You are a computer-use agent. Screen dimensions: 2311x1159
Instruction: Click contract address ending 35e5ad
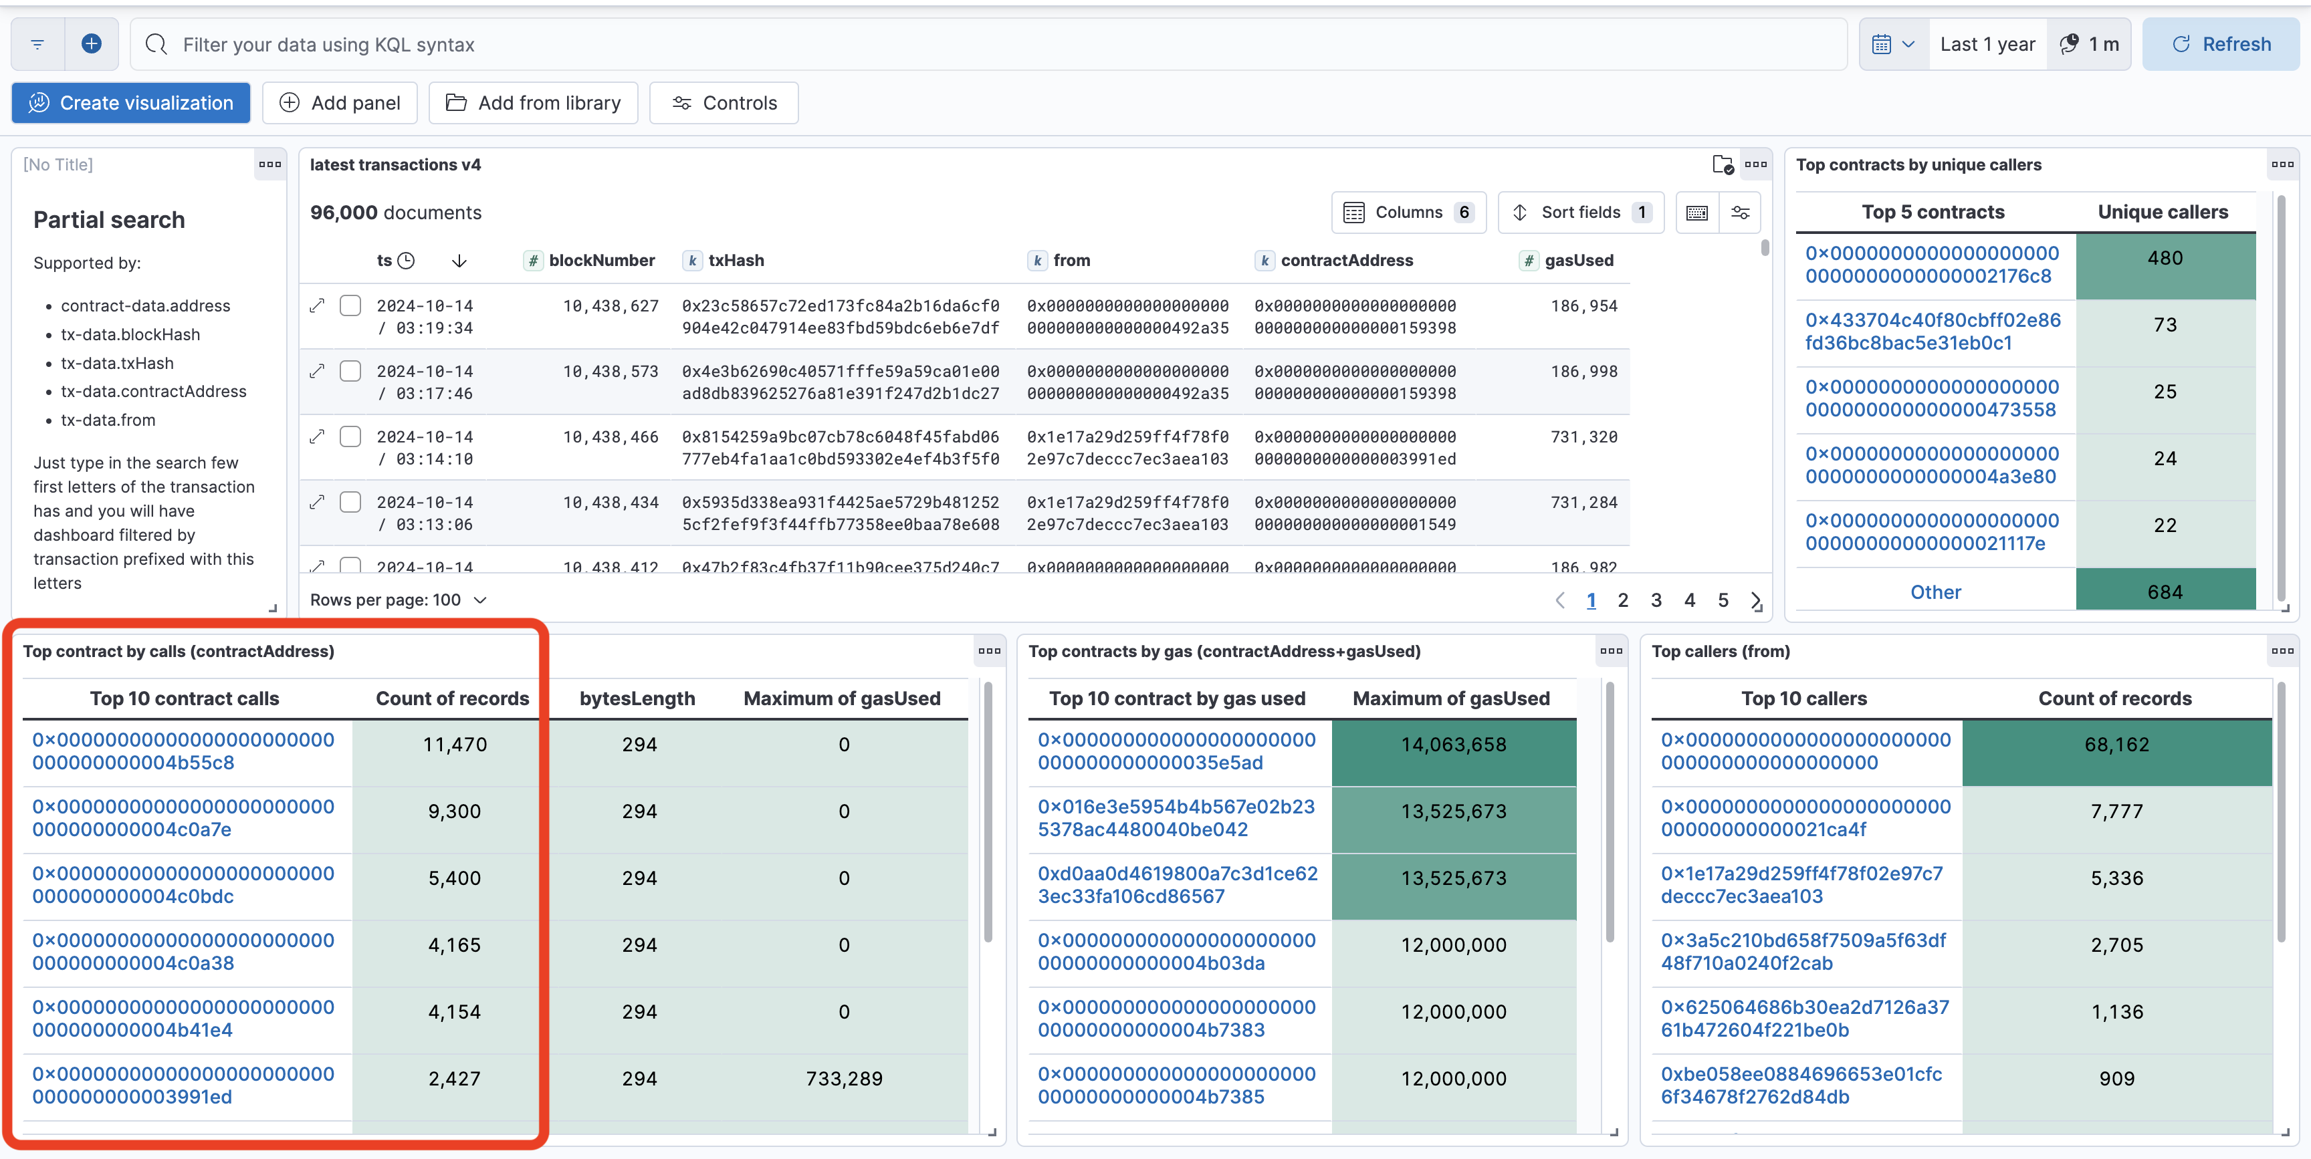tap(1176, 752)
